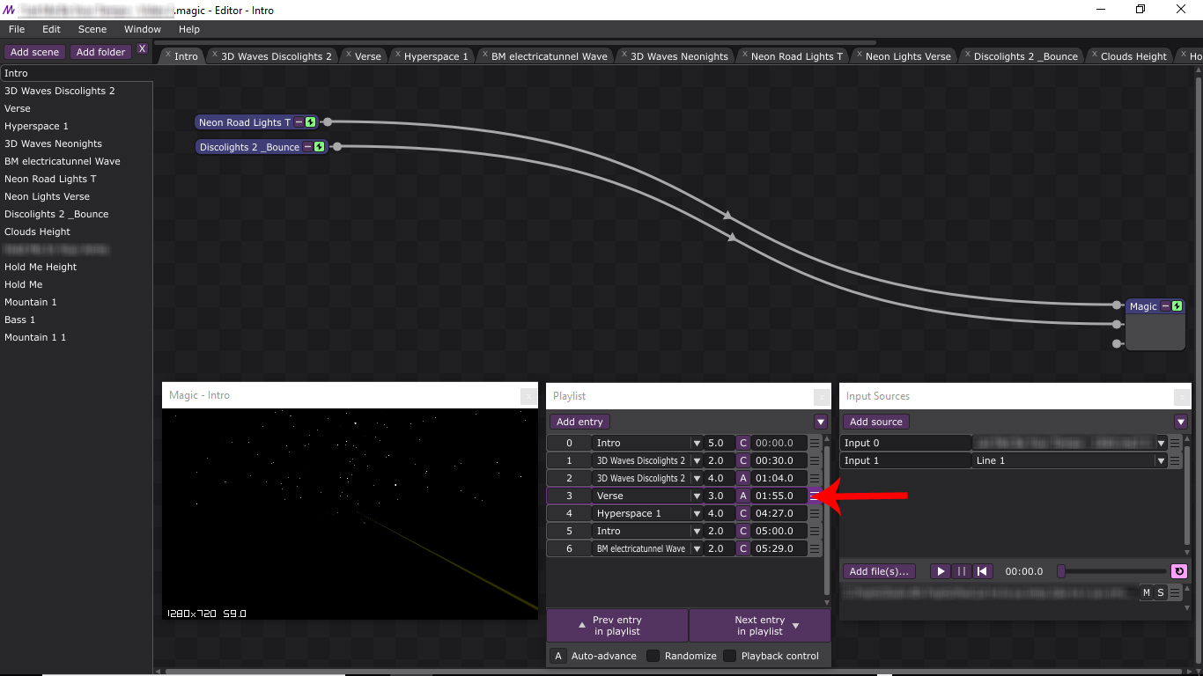This screenshot has height=676, width=1203.
Task: Pause the audio file playback
Action: 962,571
